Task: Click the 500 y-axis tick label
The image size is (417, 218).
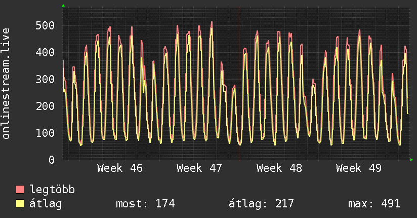Action: click(45, 25)
